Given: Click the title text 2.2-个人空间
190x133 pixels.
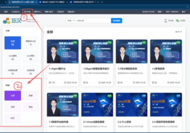Looking at the screenshot, I should (124, 122).
